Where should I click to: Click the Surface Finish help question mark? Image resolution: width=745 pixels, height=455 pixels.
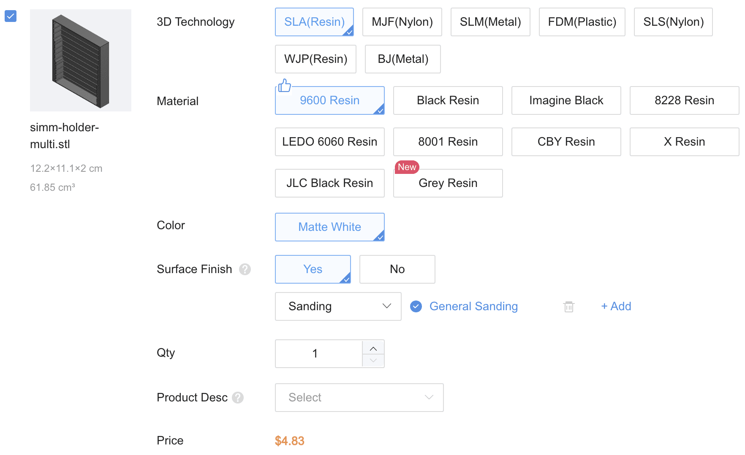click(x=245, y=269)
